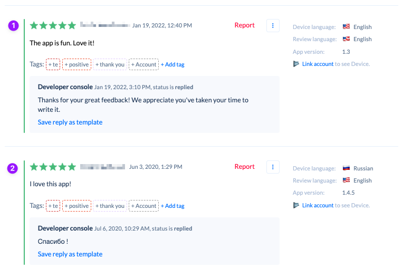Click the Google Play icon in review 1
The image size is (403, 277).
296,64
